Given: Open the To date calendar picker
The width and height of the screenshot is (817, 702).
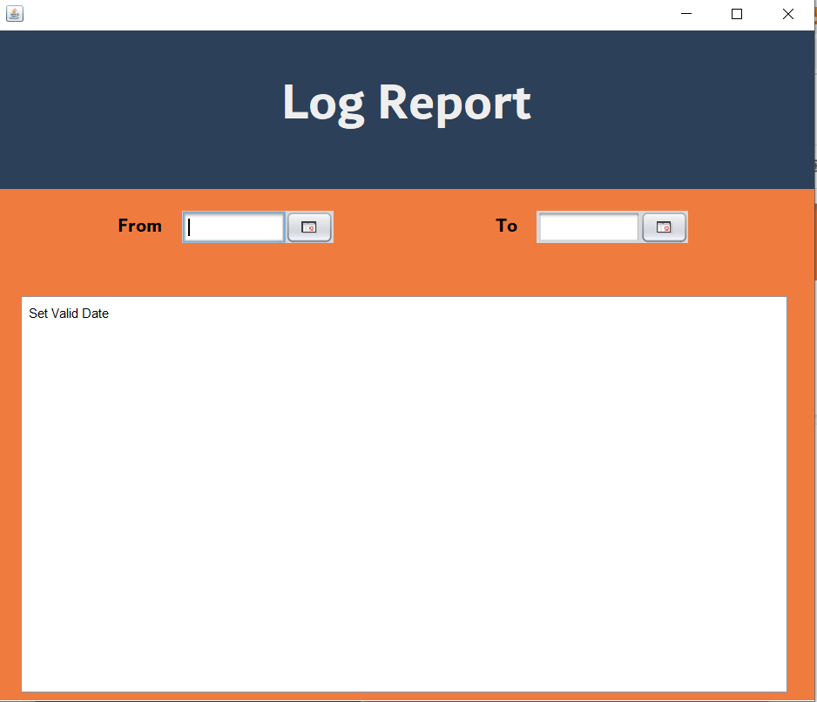Looking at the screenshot, I should [x=664, y=227].
